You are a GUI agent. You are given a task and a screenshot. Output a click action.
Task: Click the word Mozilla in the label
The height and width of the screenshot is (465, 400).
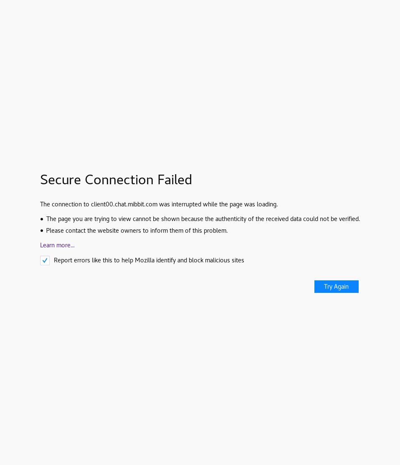[x=144, y=260]
